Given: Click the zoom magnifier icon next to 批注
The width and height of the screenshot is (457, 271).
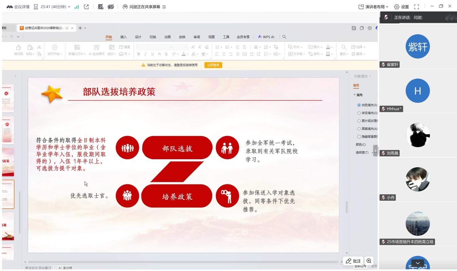Looking at the screenshot, I should click(x=368, y=261).
